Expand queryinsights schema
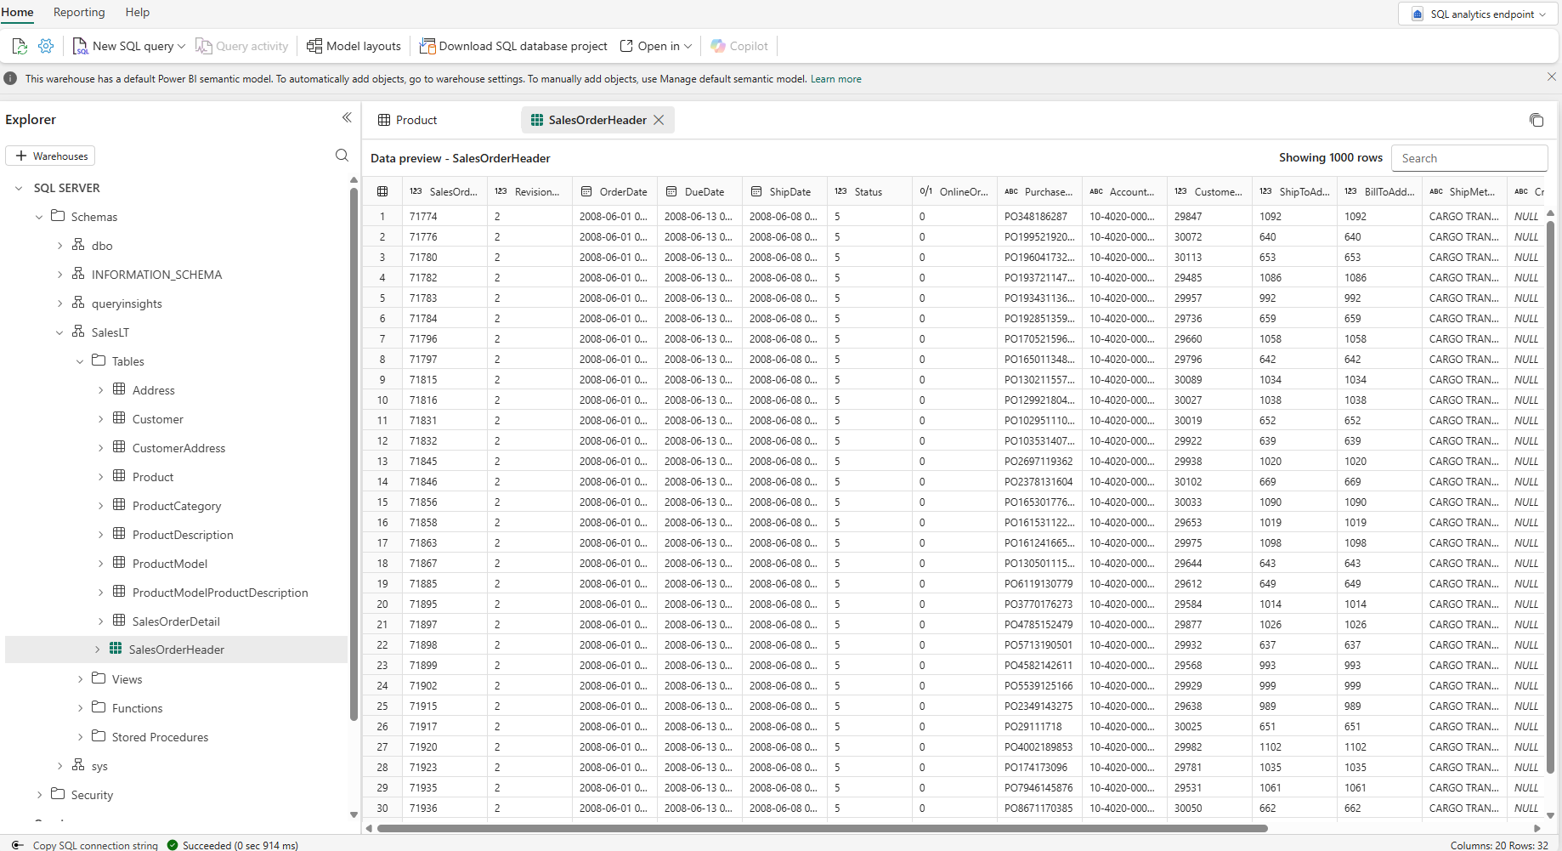Viewport: 1562px width, 851px height. coord(59,304)
